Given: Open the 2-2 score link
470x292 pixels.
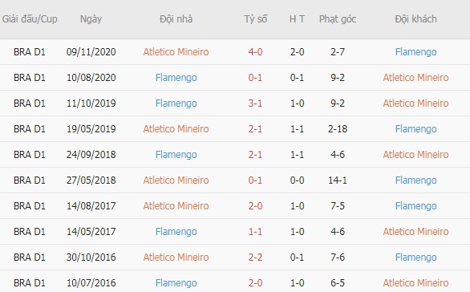Looking at the screenshot, I should click(x=255, y=258).
